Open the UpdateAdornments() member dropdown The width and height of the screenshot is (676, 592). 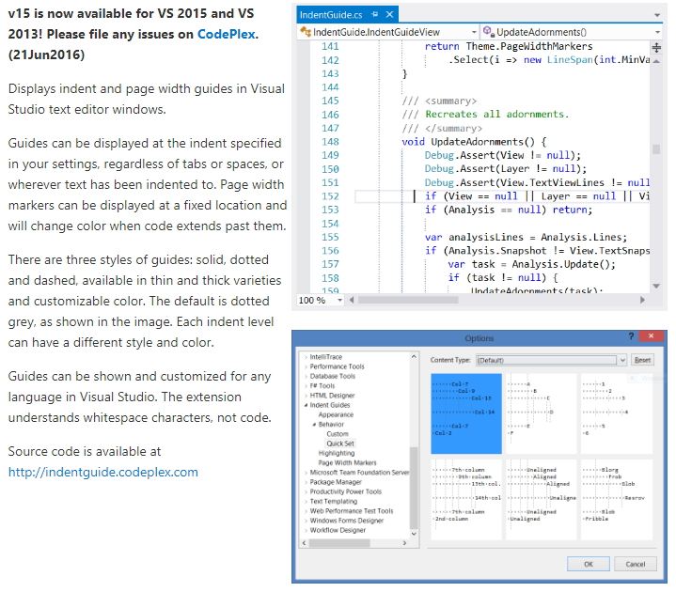[x=656, y=32]
